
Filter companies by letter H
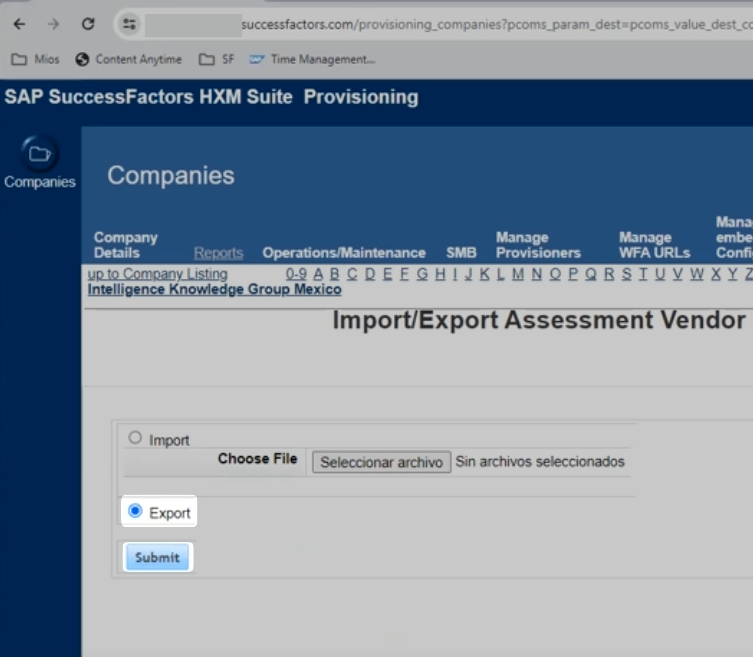pos(440,274)
